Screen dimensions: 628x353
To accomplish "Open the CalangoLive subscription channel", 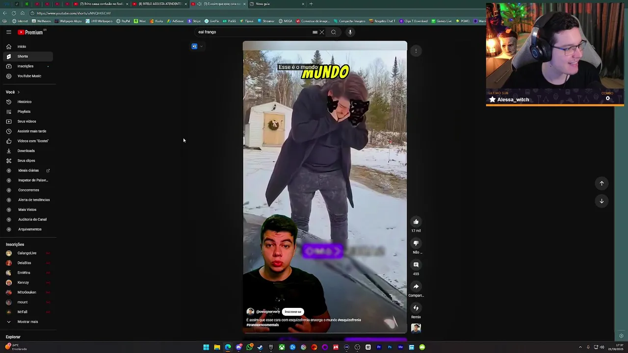I will pos(28,253).
